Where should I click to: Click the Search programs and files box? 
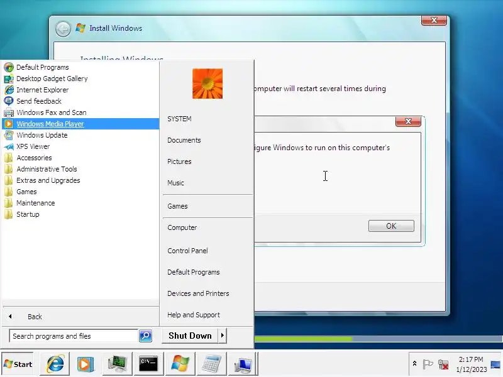(74, 336)
